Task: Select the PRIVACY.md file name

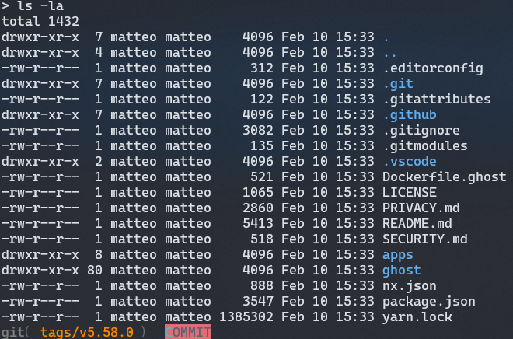Action: [x=417, y=208]
